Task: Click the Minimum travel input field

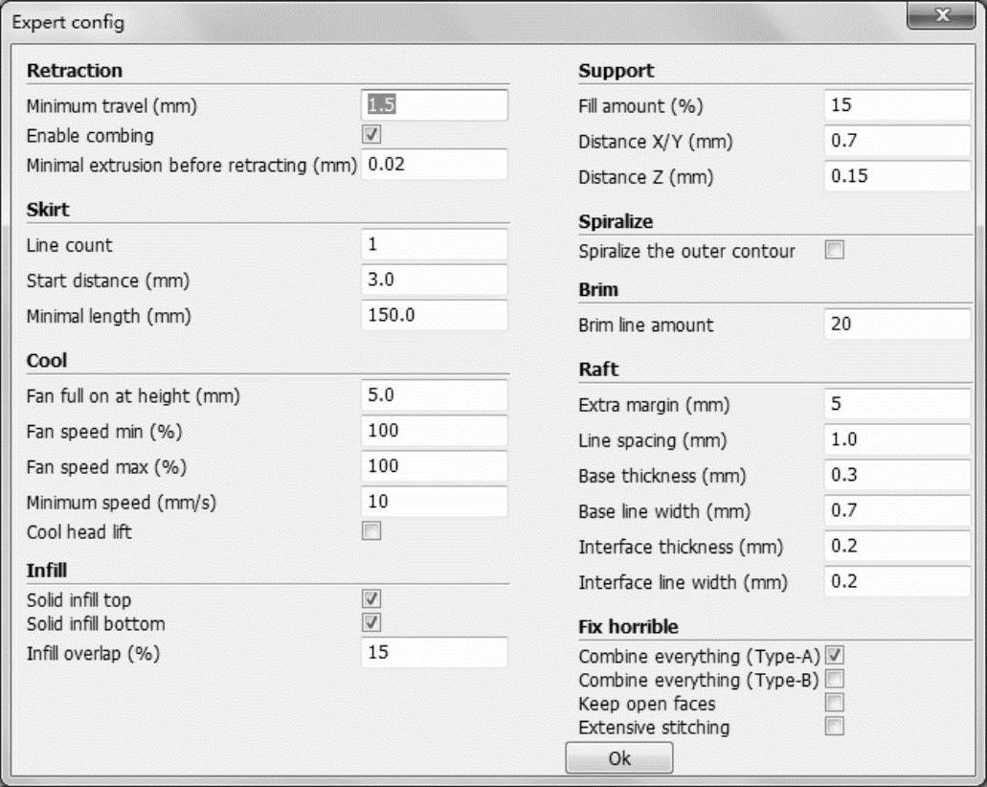Action: point(434,104)
